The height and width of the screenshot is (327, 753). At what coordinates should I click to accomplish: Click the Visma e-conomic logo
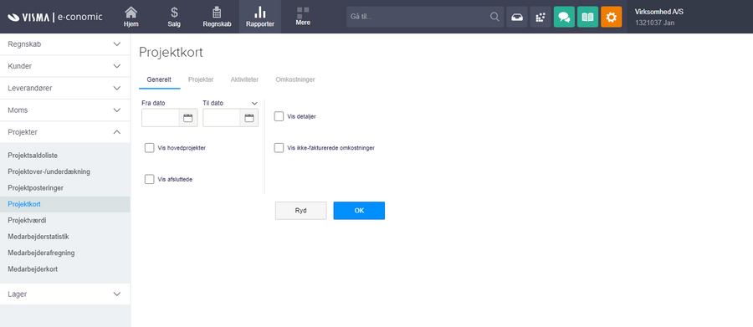[x=55, y=17]
